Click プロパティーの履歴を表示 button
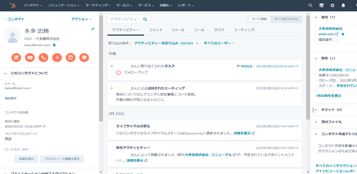Viewport: 357px width, 174px height. point(62,159)
